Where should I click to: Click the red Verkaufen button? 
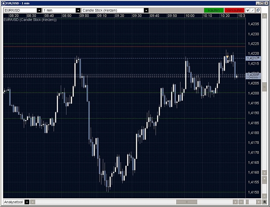point(234,10)
